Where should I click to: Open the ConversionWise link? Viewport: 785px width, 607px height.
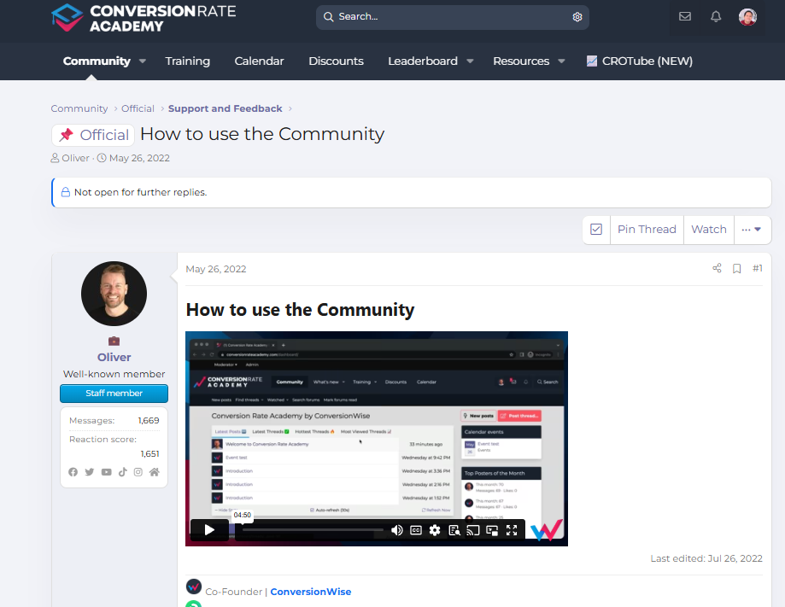(310, 592)
